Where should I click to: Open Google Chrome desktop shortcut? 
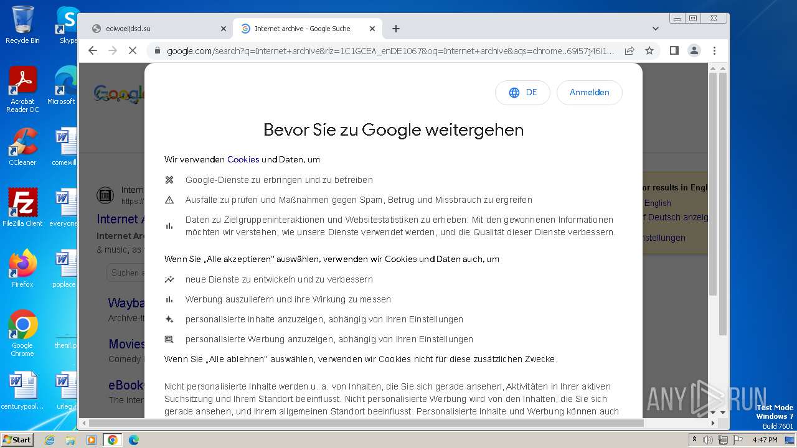pos(22,333)
